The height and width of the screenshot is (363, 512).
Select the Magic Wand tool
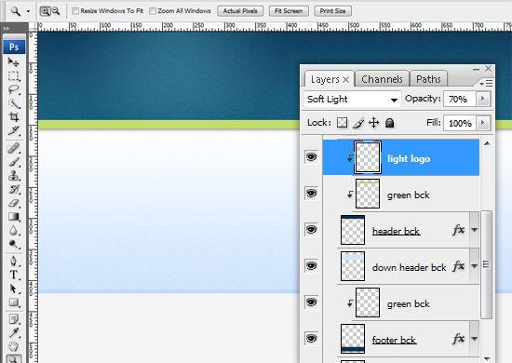(13, 103)
